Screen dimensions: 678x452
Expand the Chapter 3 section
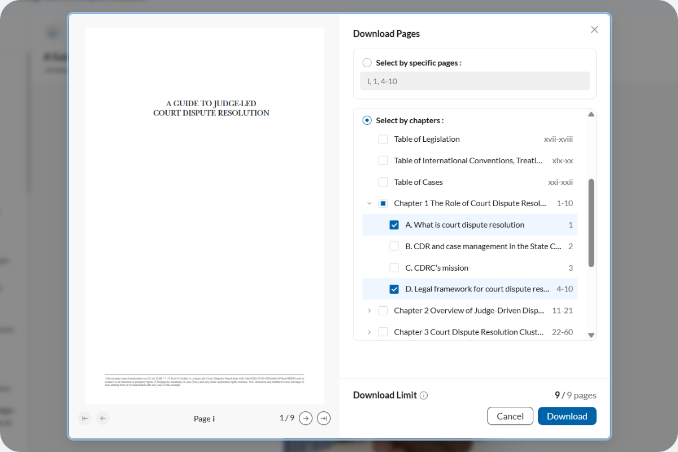(x=370, y=332)
